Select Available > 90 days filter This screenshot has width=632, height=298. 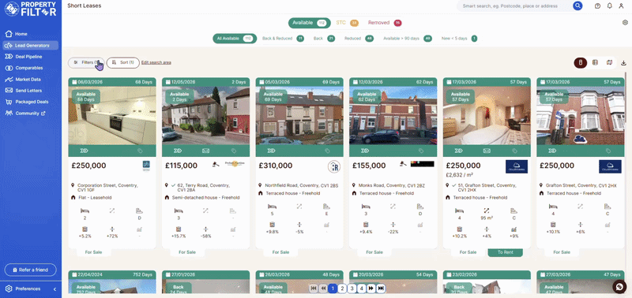(407, 39)
